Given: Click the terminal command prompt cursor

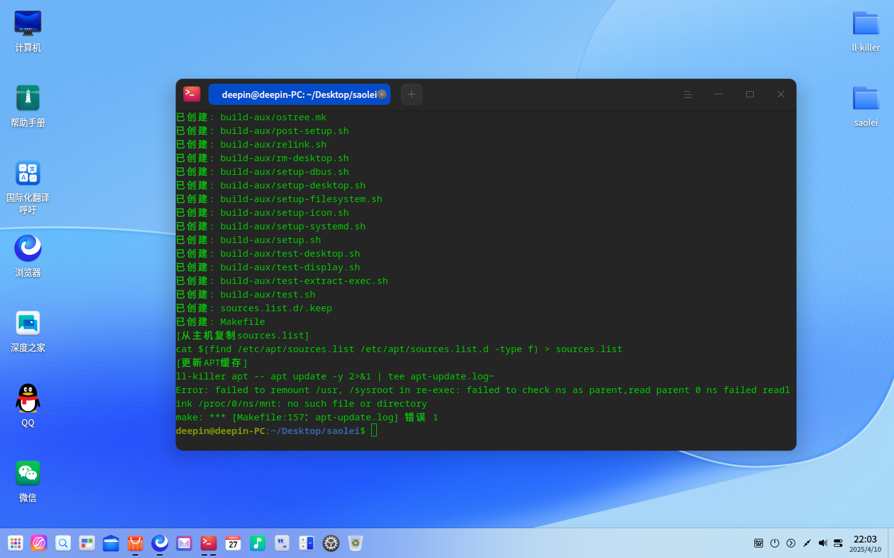Looking at the screenshot, I should coord(374,430).
